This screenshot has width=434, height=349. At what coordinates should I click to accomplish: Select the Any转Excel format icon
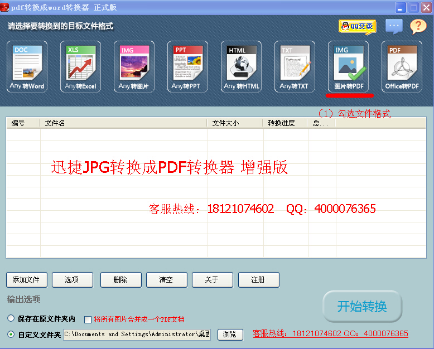(x=80, y=67)
